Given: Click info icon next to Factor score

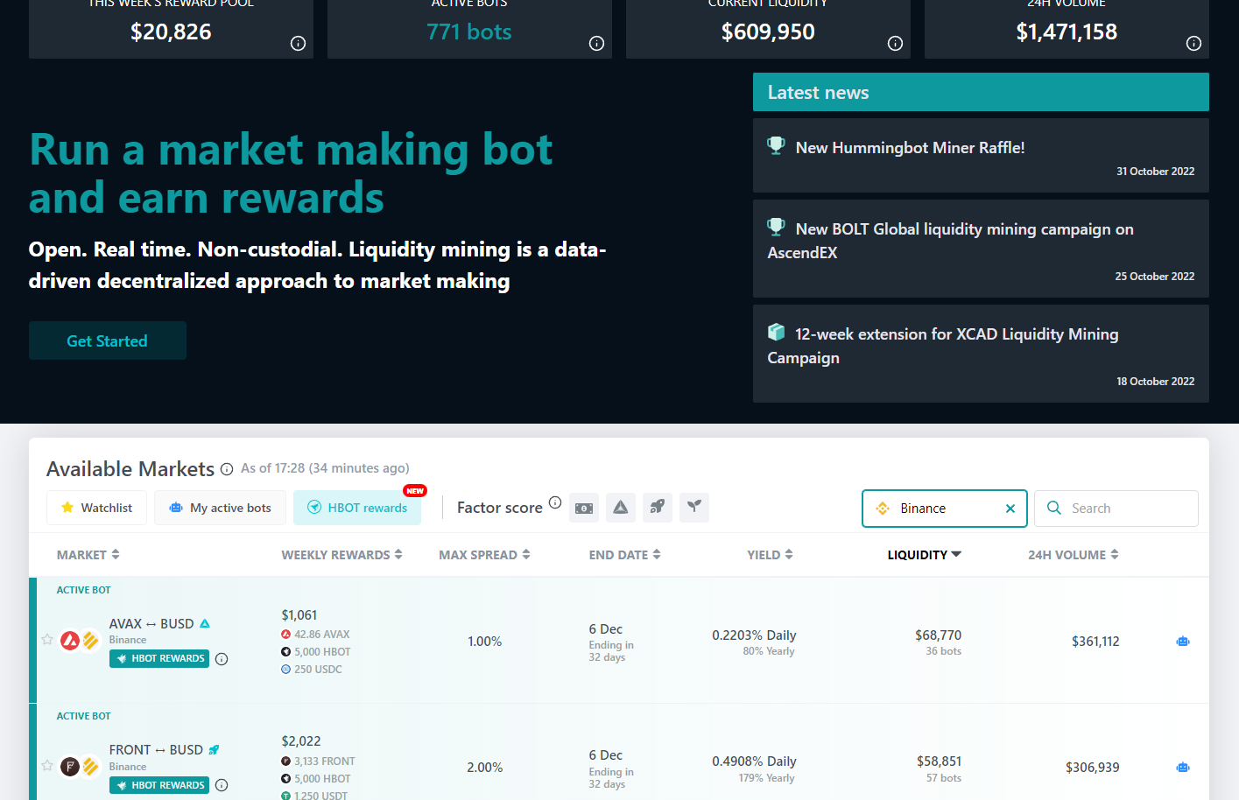Looking at the screenshot, I should tap(555, 502).
